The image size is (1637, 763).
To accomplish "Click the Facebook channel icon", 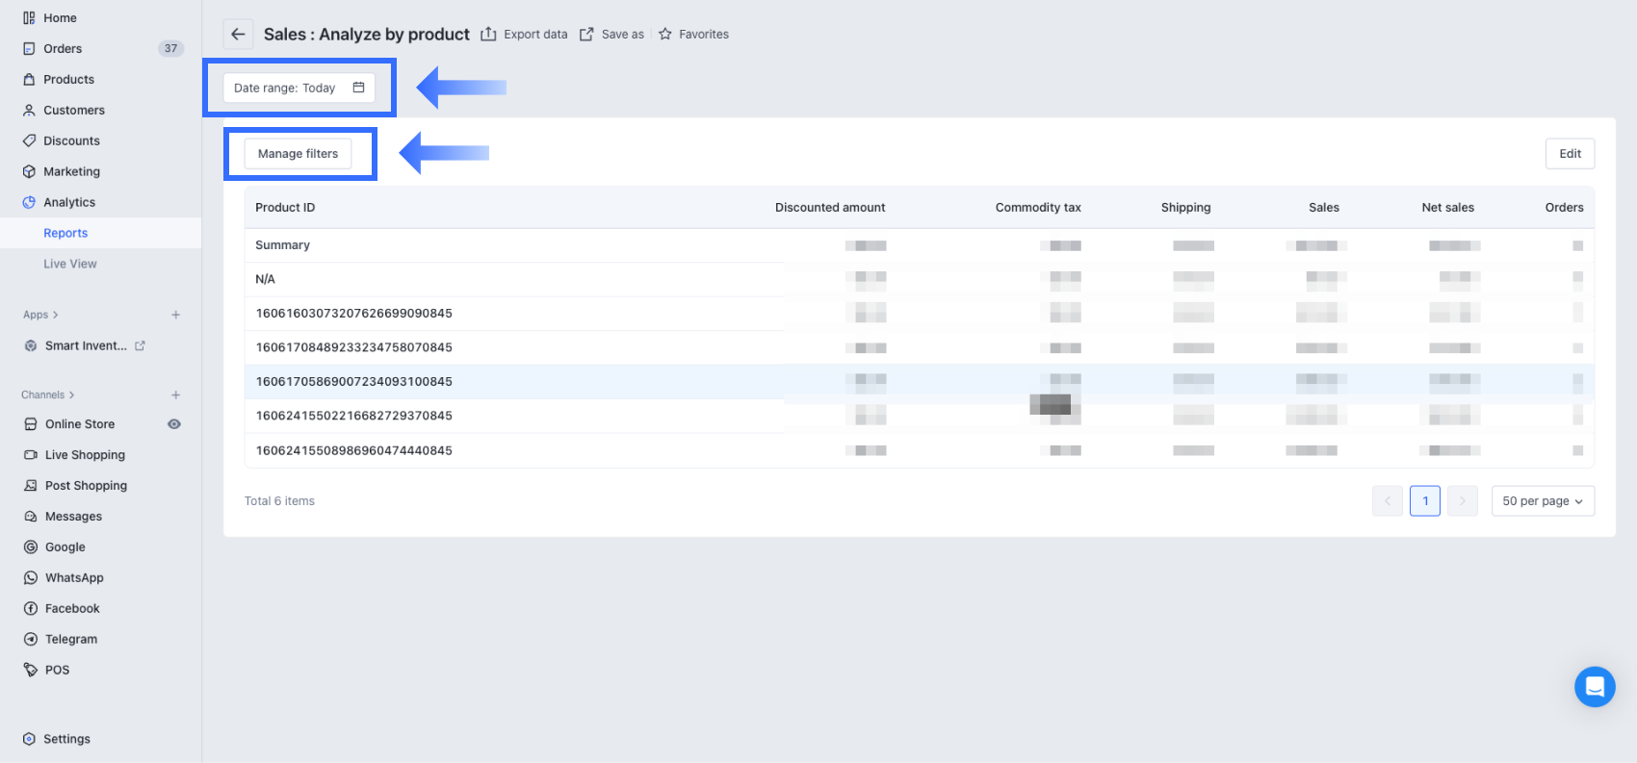I will [x=31, y=608].
